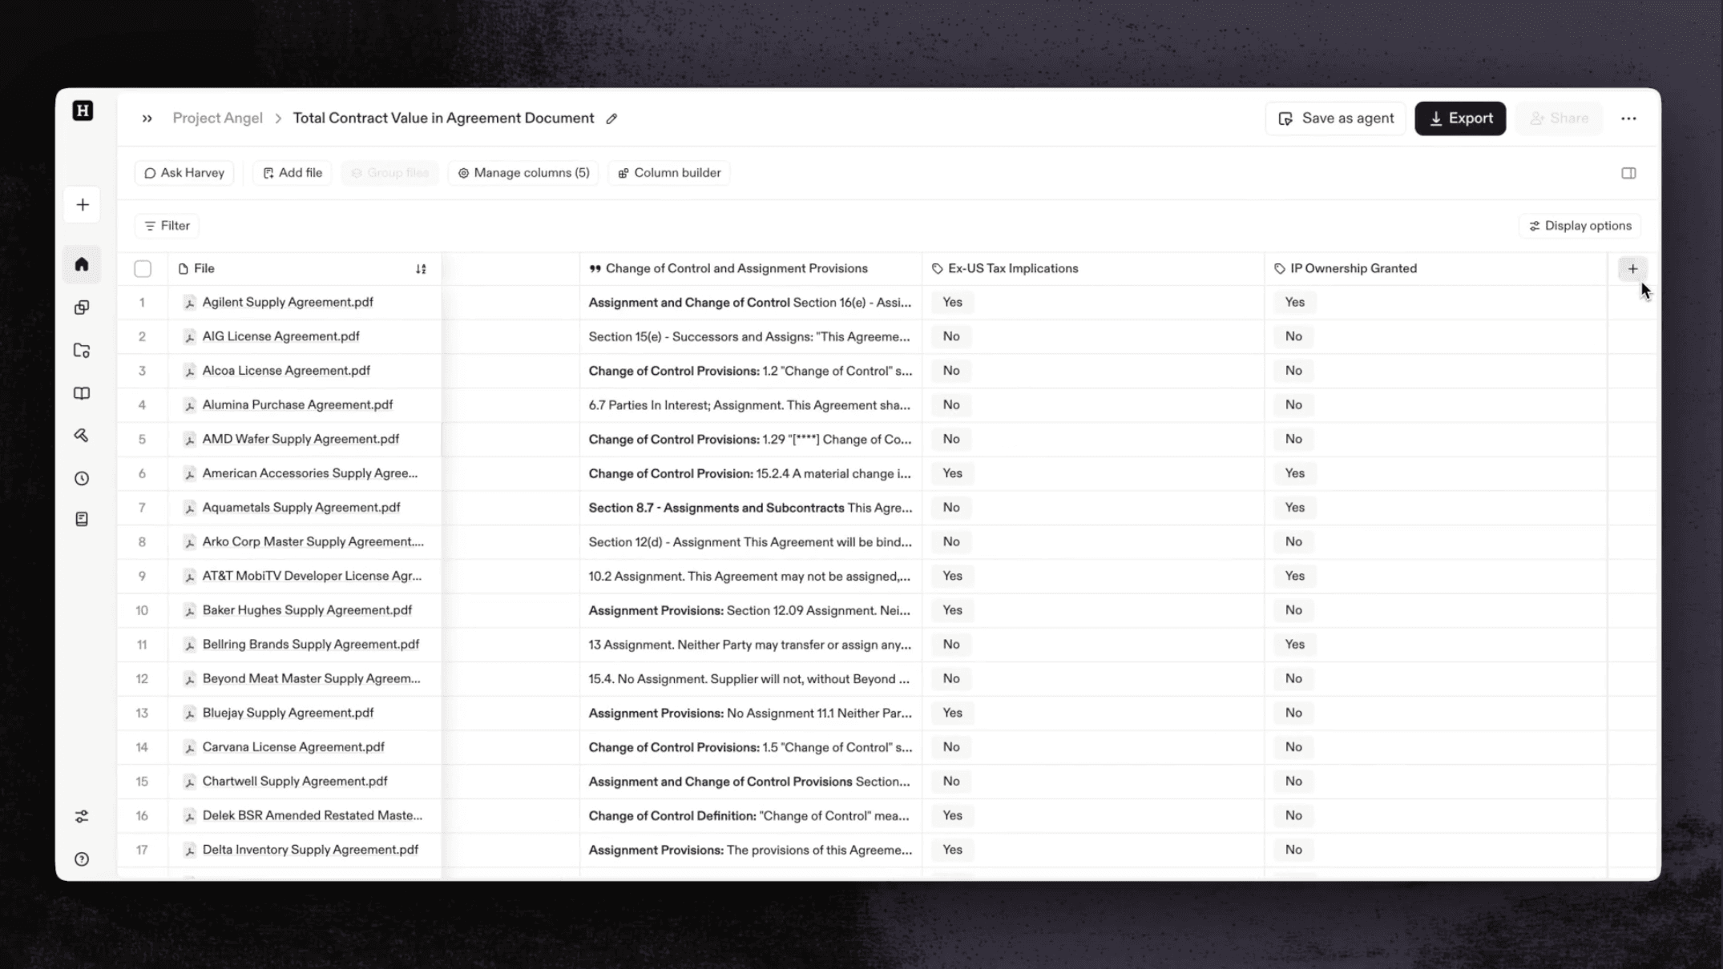
Task: Click Ex-US Tax 'Yes' for Bluejay row
Action: point(952,714)
